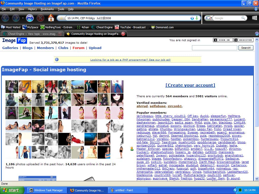259x194 pixels.
Task: Follow the PHP programmer job ad link
Action: 130,60
